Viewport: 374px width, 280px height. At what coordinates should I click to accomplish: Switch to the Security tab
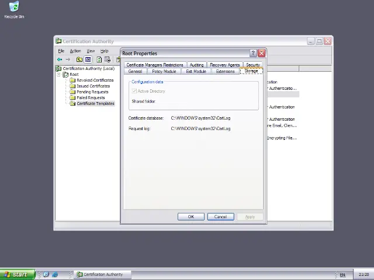pyautogui.click(x=253, y=65)
